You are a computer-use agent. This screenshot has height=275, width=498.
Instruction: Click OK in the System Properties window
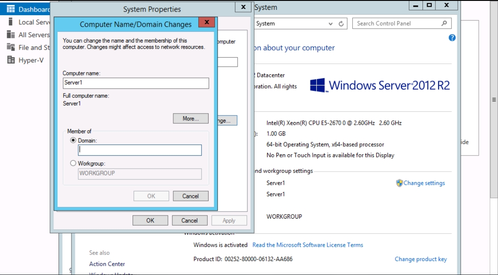[x=150, y=220]
